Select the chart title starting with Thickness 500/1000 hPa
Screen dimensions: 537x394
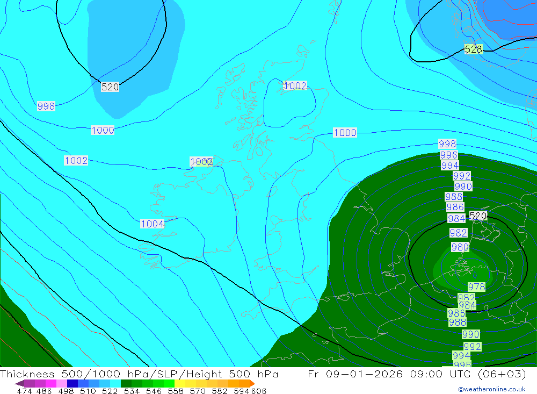click(139, 374)
